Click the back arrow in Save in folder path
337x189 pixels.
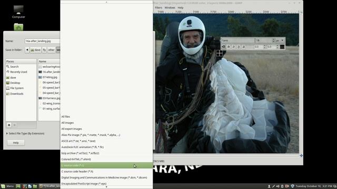click(x=27, y=50)
